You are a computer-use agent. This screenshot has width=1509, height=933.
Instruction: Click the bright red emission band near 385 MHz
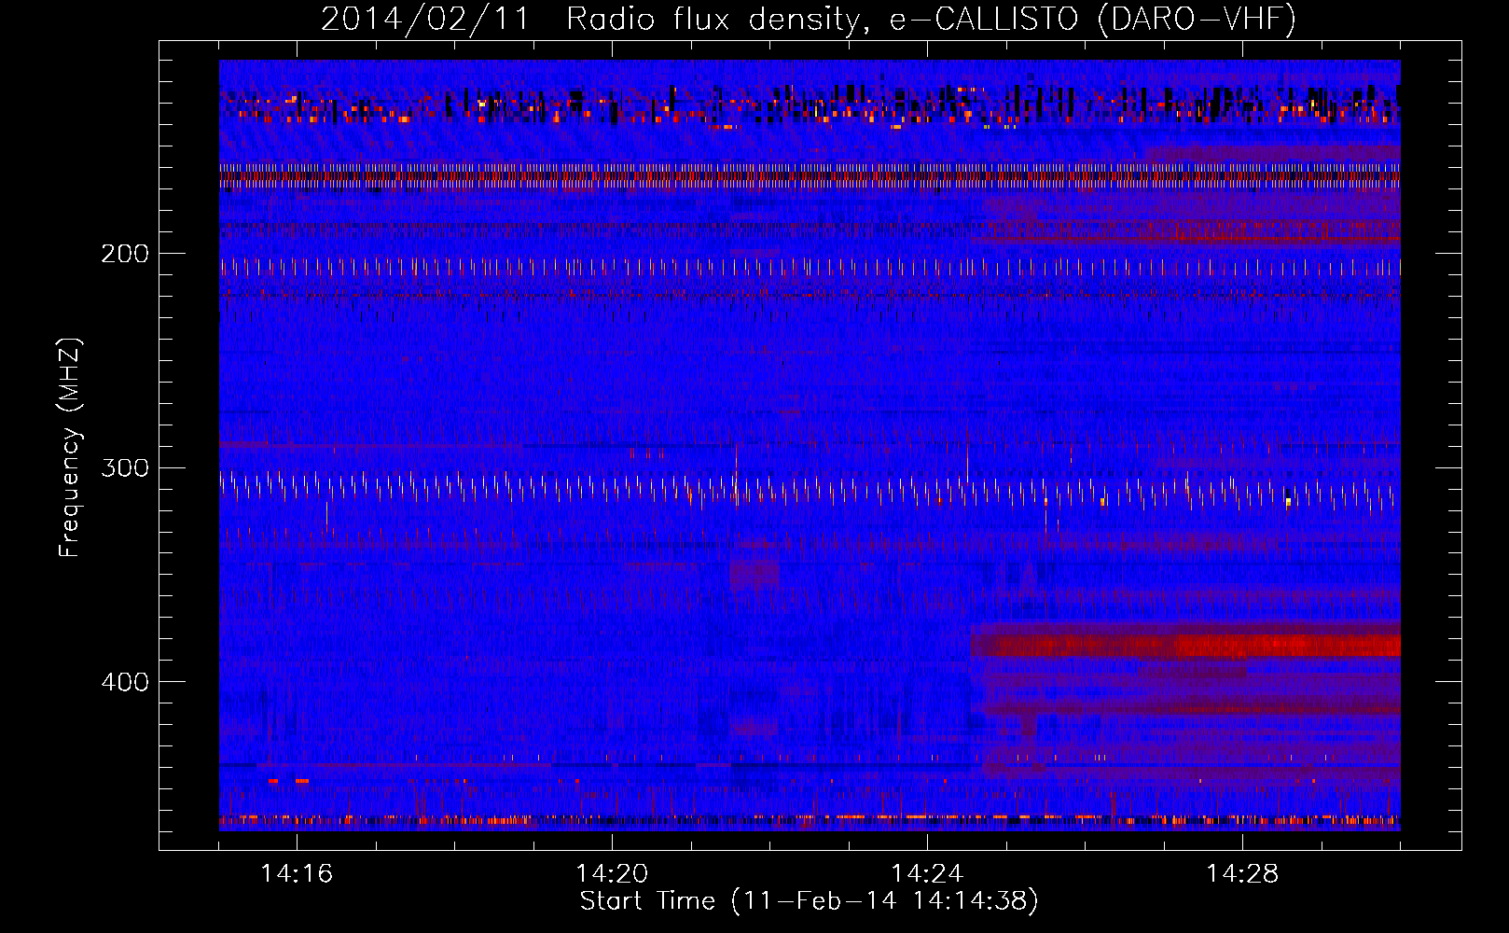pos(1185,644)
